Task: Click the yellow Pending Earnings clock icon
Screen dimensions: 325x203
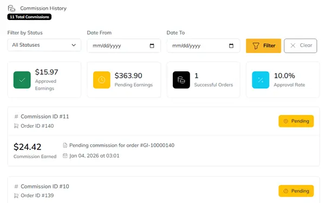Action: (x=102, y=80)
